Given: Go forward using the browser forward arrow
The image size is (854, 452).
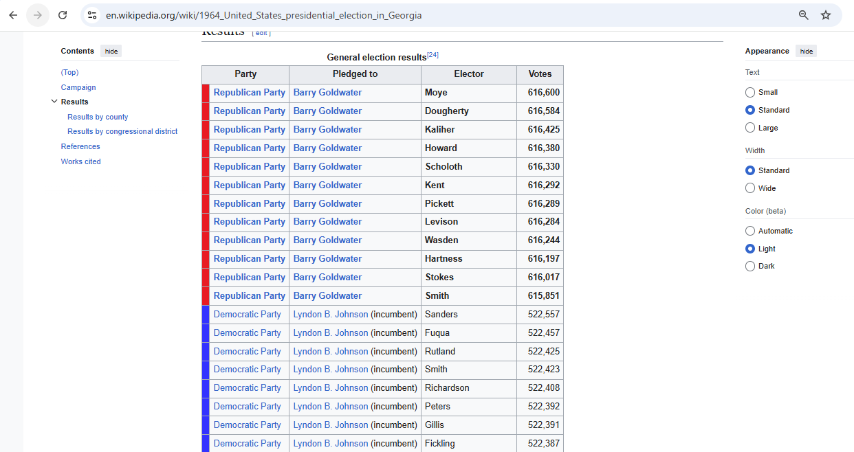Looking at the screenshot, I should tap(38, 15).
